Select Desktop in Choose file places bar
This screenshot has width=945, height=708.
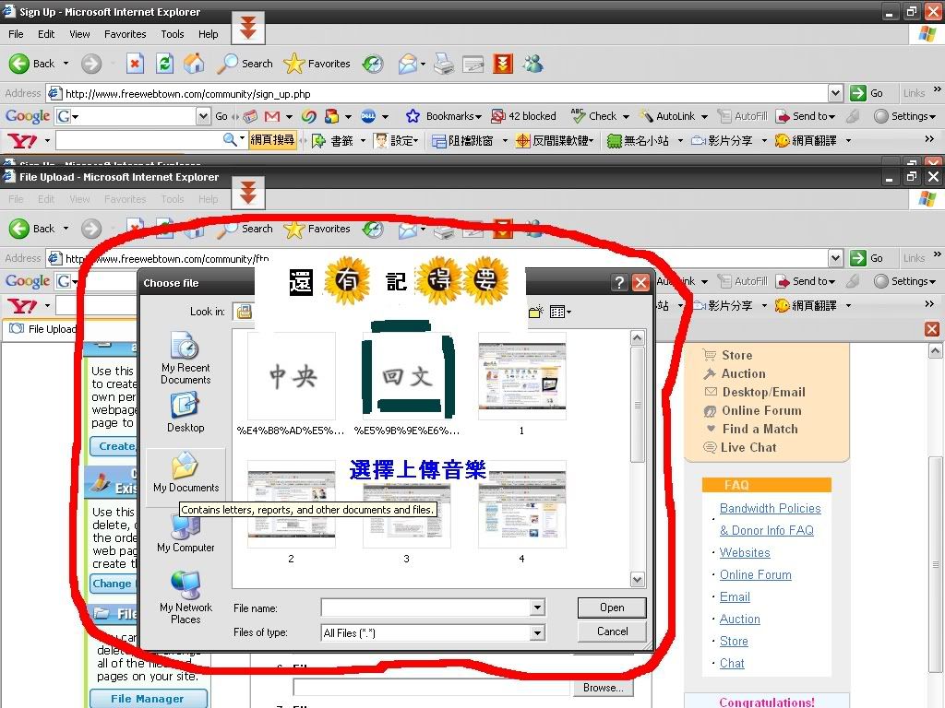click(185, 412)
